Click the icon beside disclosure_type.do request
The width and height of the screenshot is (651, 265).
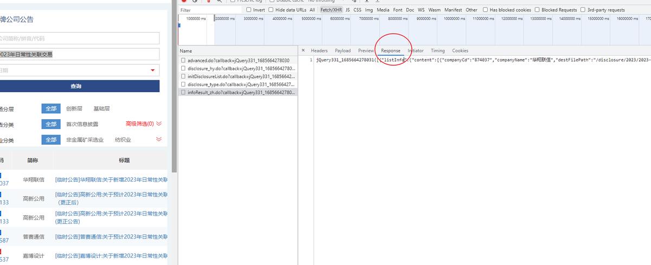coord(183,85)
